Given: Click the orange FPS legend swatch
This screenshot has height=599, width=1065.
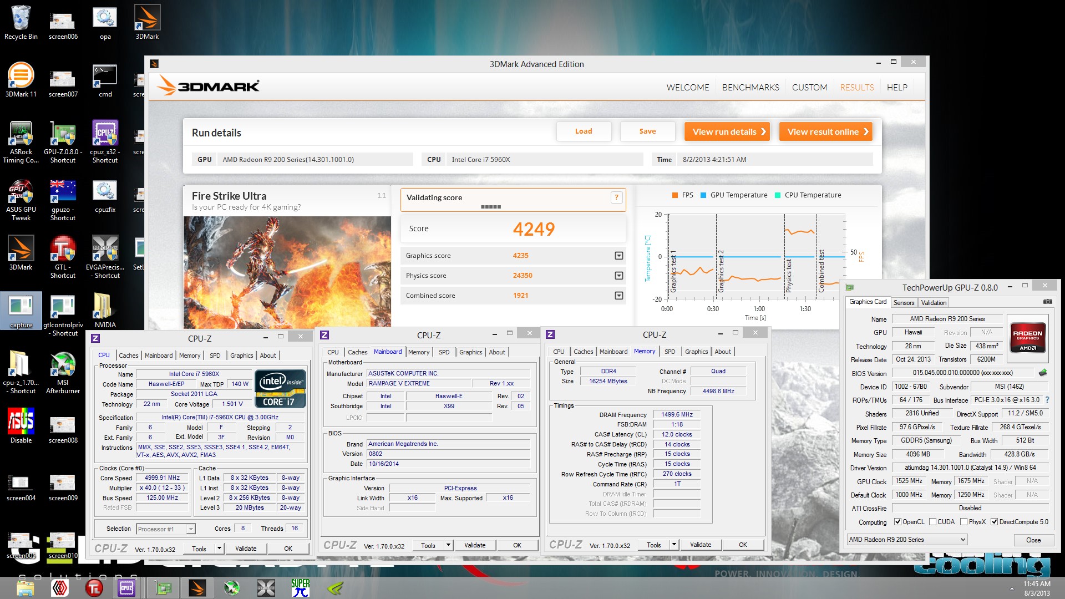Looking at the screenshot, I should pos(675,195).
